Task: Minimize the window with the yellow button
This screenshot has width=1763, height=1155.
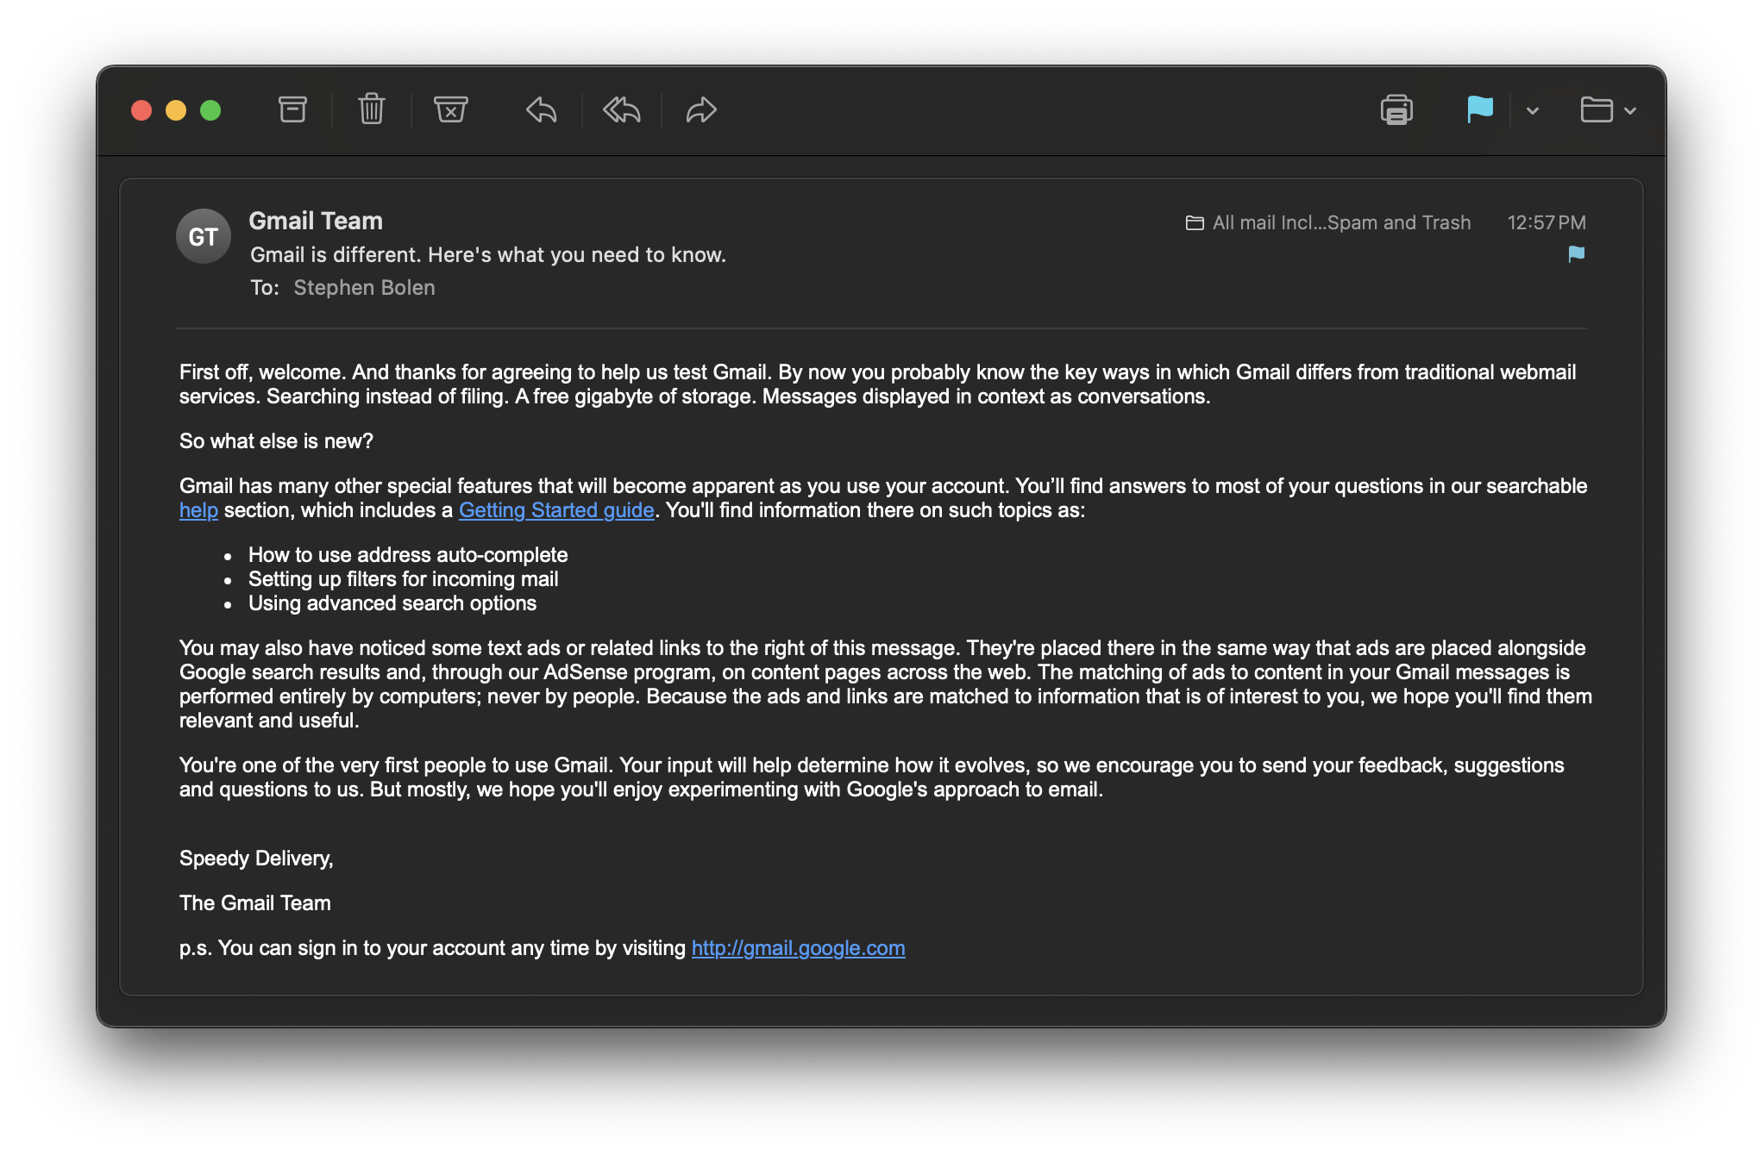Action: (176, 110)
